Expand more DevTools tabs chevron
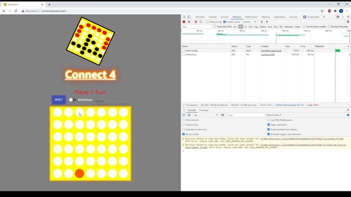This screenshot has width=351, height=197. point(324,17)
